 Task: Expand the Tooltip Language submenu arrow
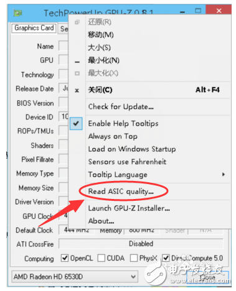tap(224, 174)
